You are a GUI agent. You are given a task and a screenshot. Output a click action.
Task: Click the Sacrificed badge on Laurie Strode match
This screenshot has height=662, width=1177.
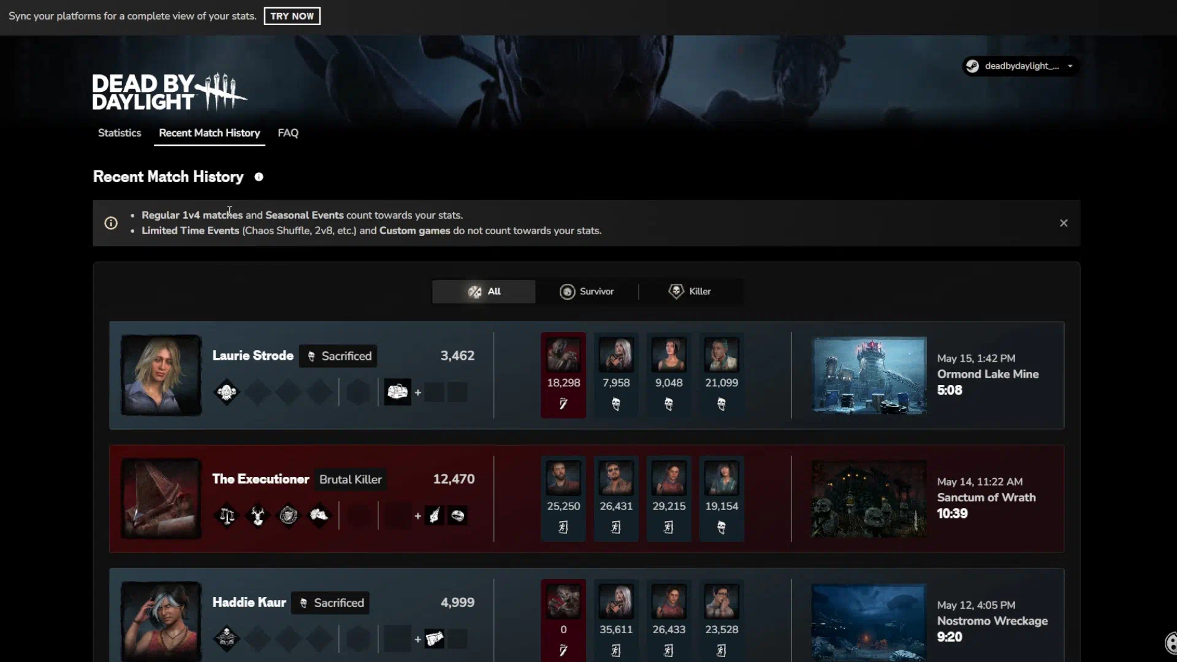pyautogui.click(x=338, y=356)
